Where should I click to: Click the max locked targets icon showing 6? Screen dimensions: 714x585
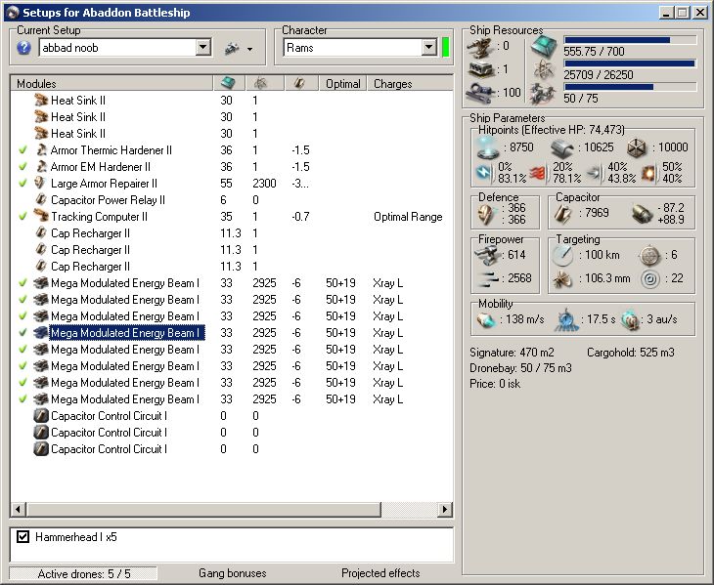coord(649,256)
